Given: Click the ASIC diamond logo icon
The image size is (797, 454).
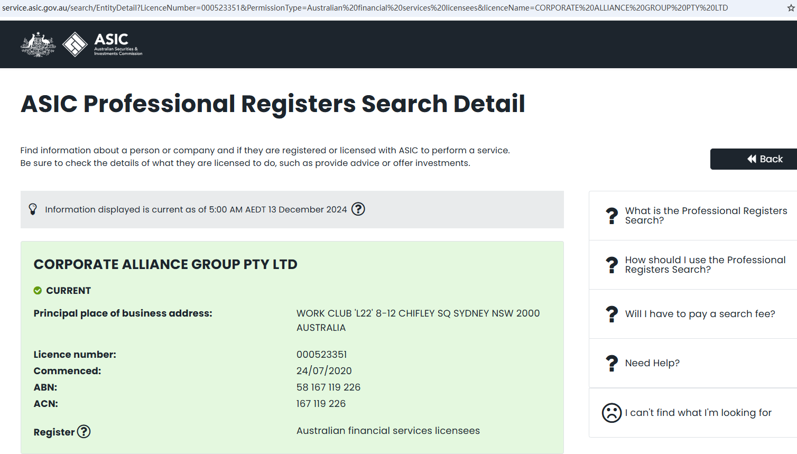Looking at the screenshot, I should (x=75, y=44).
